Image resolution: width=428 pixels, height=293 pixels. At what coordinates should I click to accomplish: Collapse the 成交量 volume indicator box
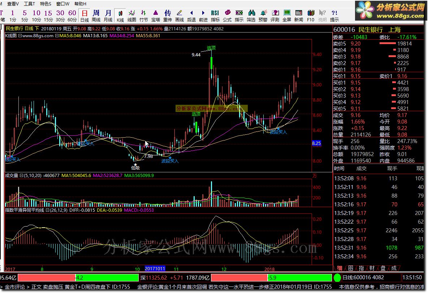tap(21, 176)
